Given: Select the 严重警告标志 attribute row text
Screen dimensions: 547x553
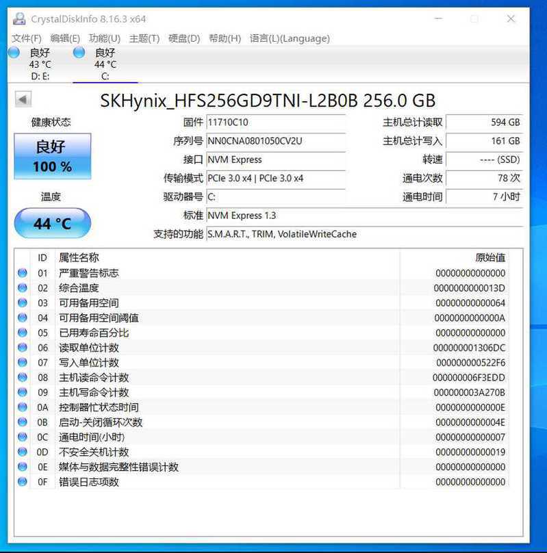Looking at the screenshot, I should 89,273.
